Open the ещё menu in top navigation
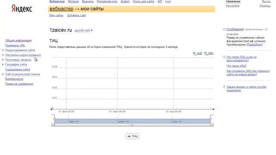276x155 pixels. (x=168, y=1)
